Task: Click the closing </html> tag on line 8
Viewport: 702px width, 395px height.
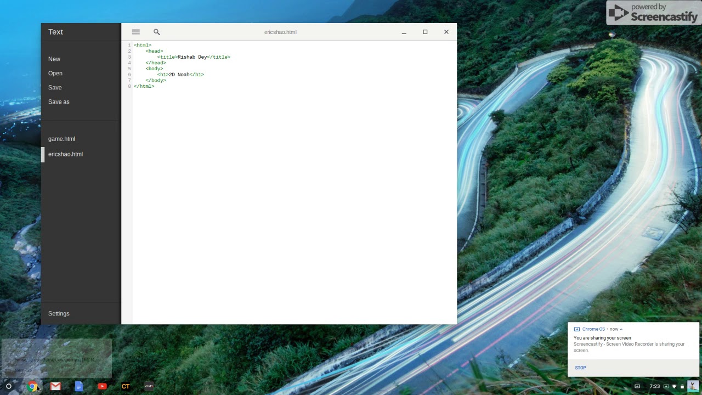Action: (144, 86)
